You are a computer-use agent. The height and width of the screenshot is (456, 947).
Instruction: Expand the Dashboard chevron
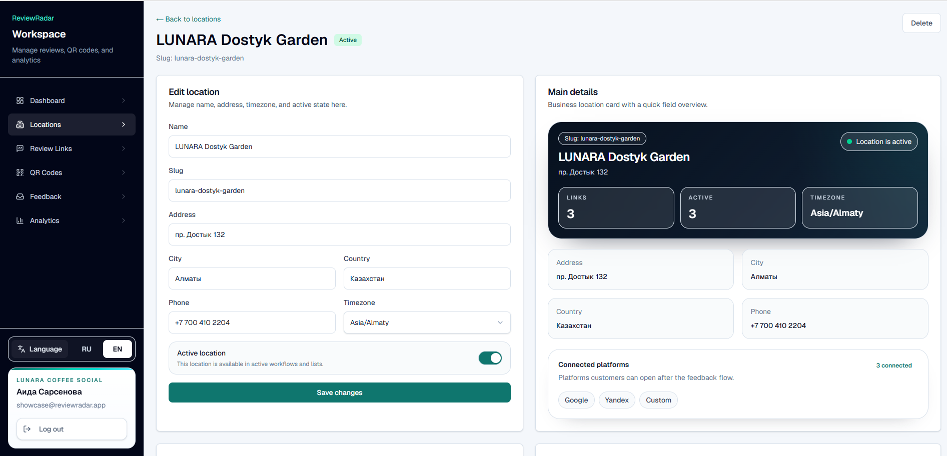pos(124,100)
